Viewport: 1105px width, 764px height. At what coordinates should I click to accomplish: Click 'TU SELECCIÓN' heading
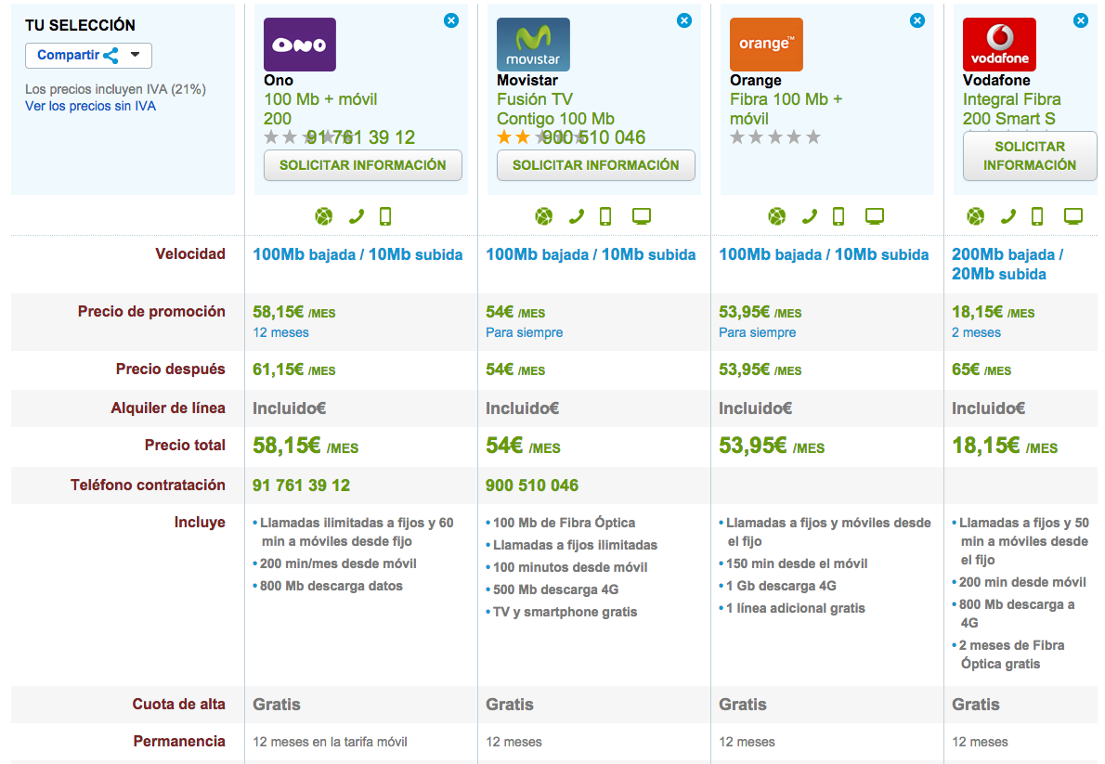coord(81,25)
